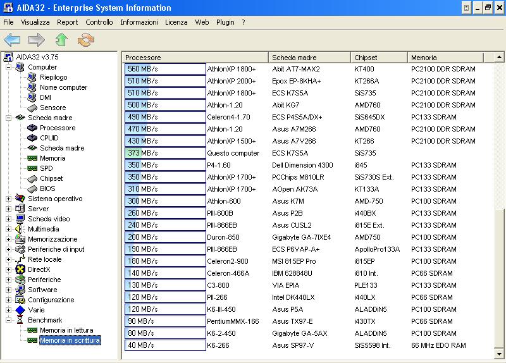Click the Configurazione icon in tree

point(20,300)
